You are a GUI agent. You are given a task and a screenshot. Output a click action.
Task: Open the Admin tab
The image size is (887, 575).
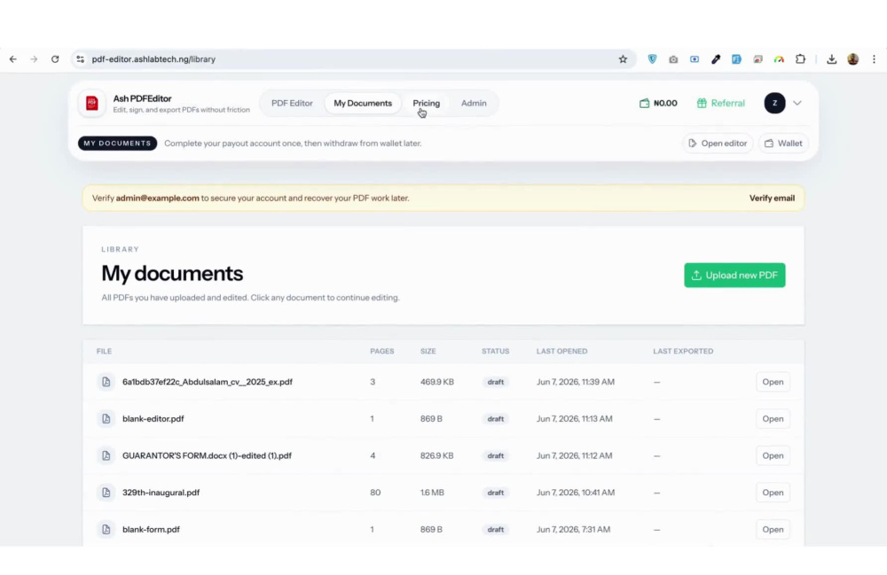[x=474, y=104]
